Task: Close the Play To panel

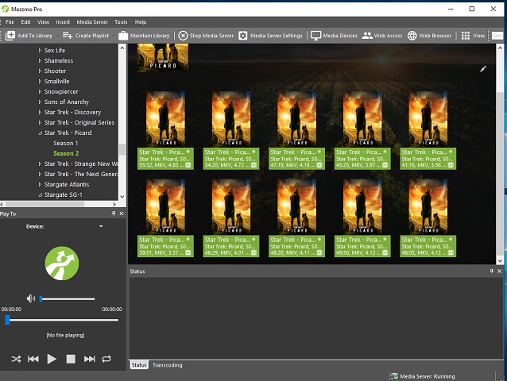Action: tap(122, 214)
